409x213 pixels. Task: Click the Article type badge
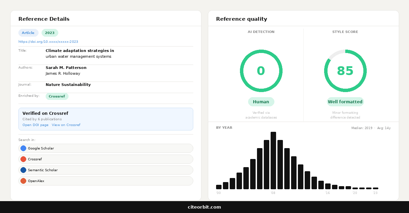(28, 33)
